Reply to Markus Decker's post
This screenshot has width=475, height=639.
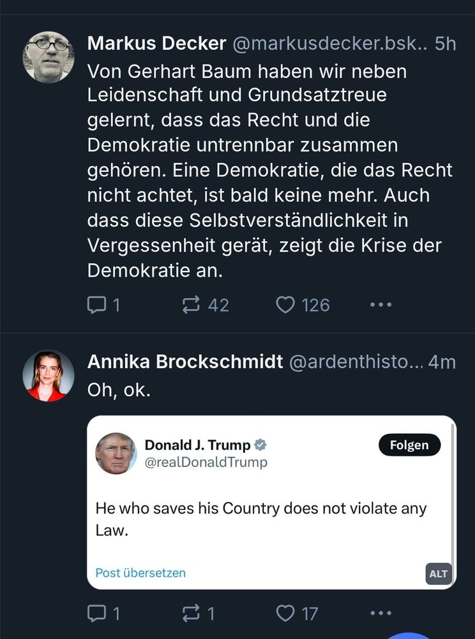tap(103, 305)
